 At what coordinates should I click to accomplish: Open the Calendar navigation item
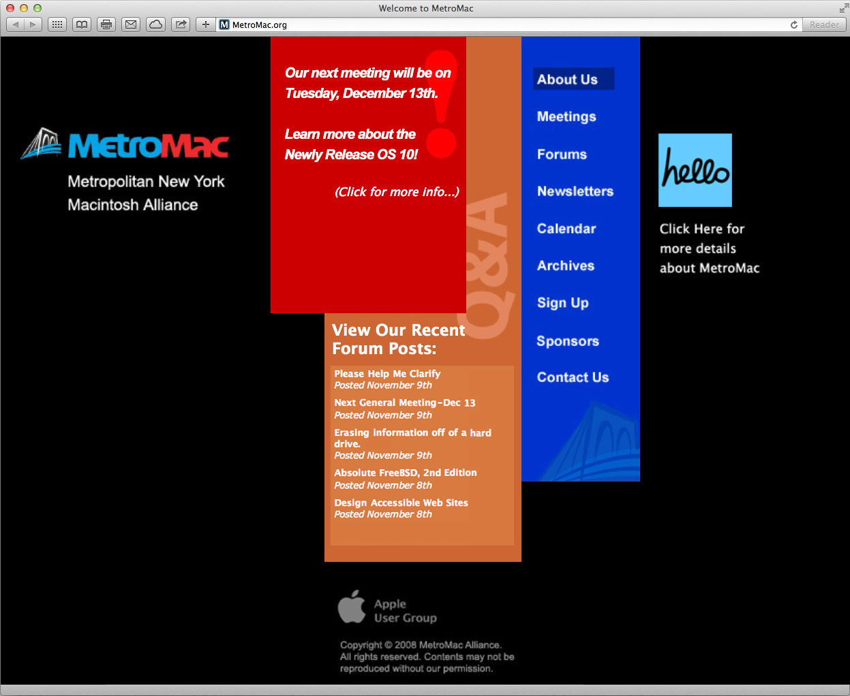pyautogui.click(x=566, y=229)
